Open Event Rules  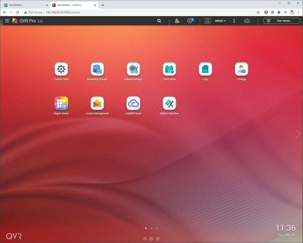169,69
